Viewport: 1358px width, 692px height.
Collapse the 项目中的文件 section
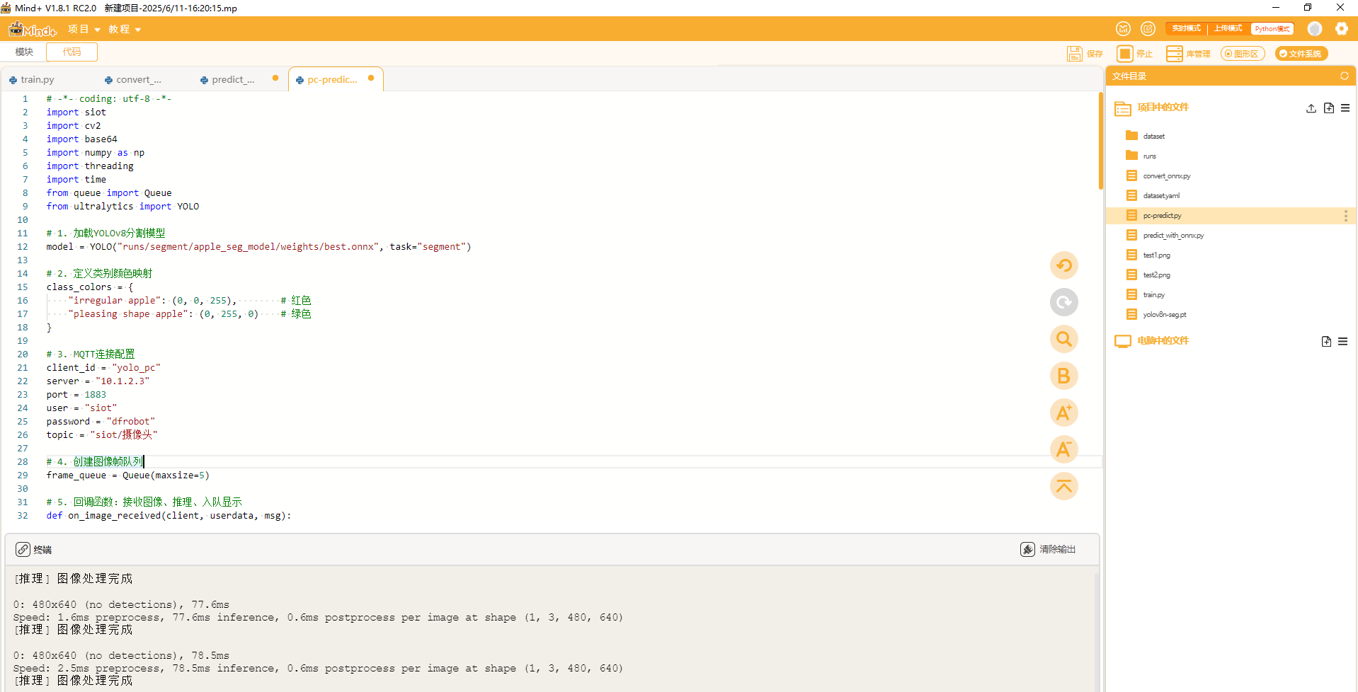(1163, 108)
